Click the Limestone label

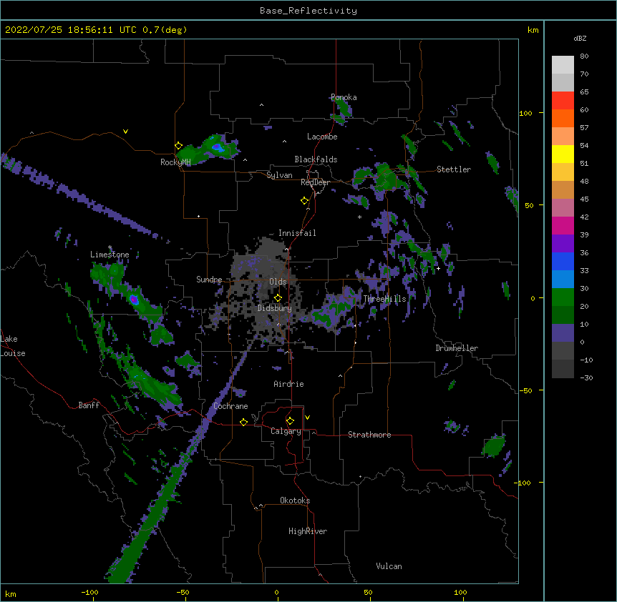point(110,255)
